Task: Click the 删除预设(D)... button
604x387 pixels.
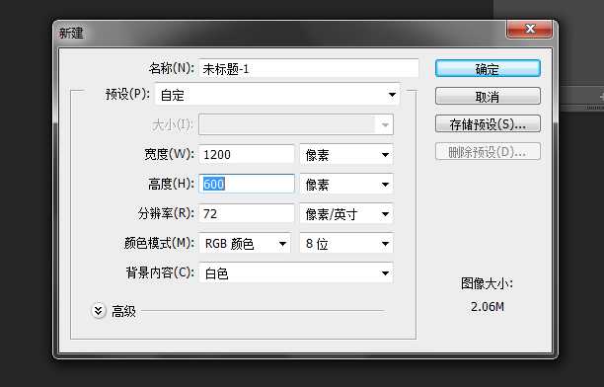Action: tap(488, 151)
